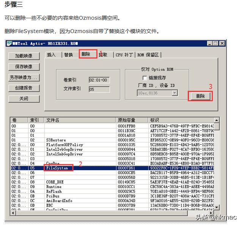This screenshot has width=242, height=226.
Task: Open the ROM 保留区 tab
Action: click(x=148, y=55)
